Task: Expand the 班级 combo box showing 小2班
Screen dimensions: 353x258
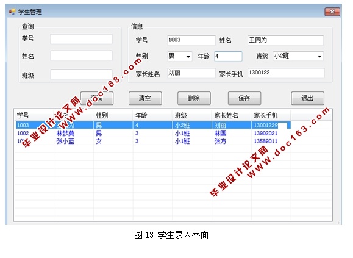Action: click(x=298, y=56)
